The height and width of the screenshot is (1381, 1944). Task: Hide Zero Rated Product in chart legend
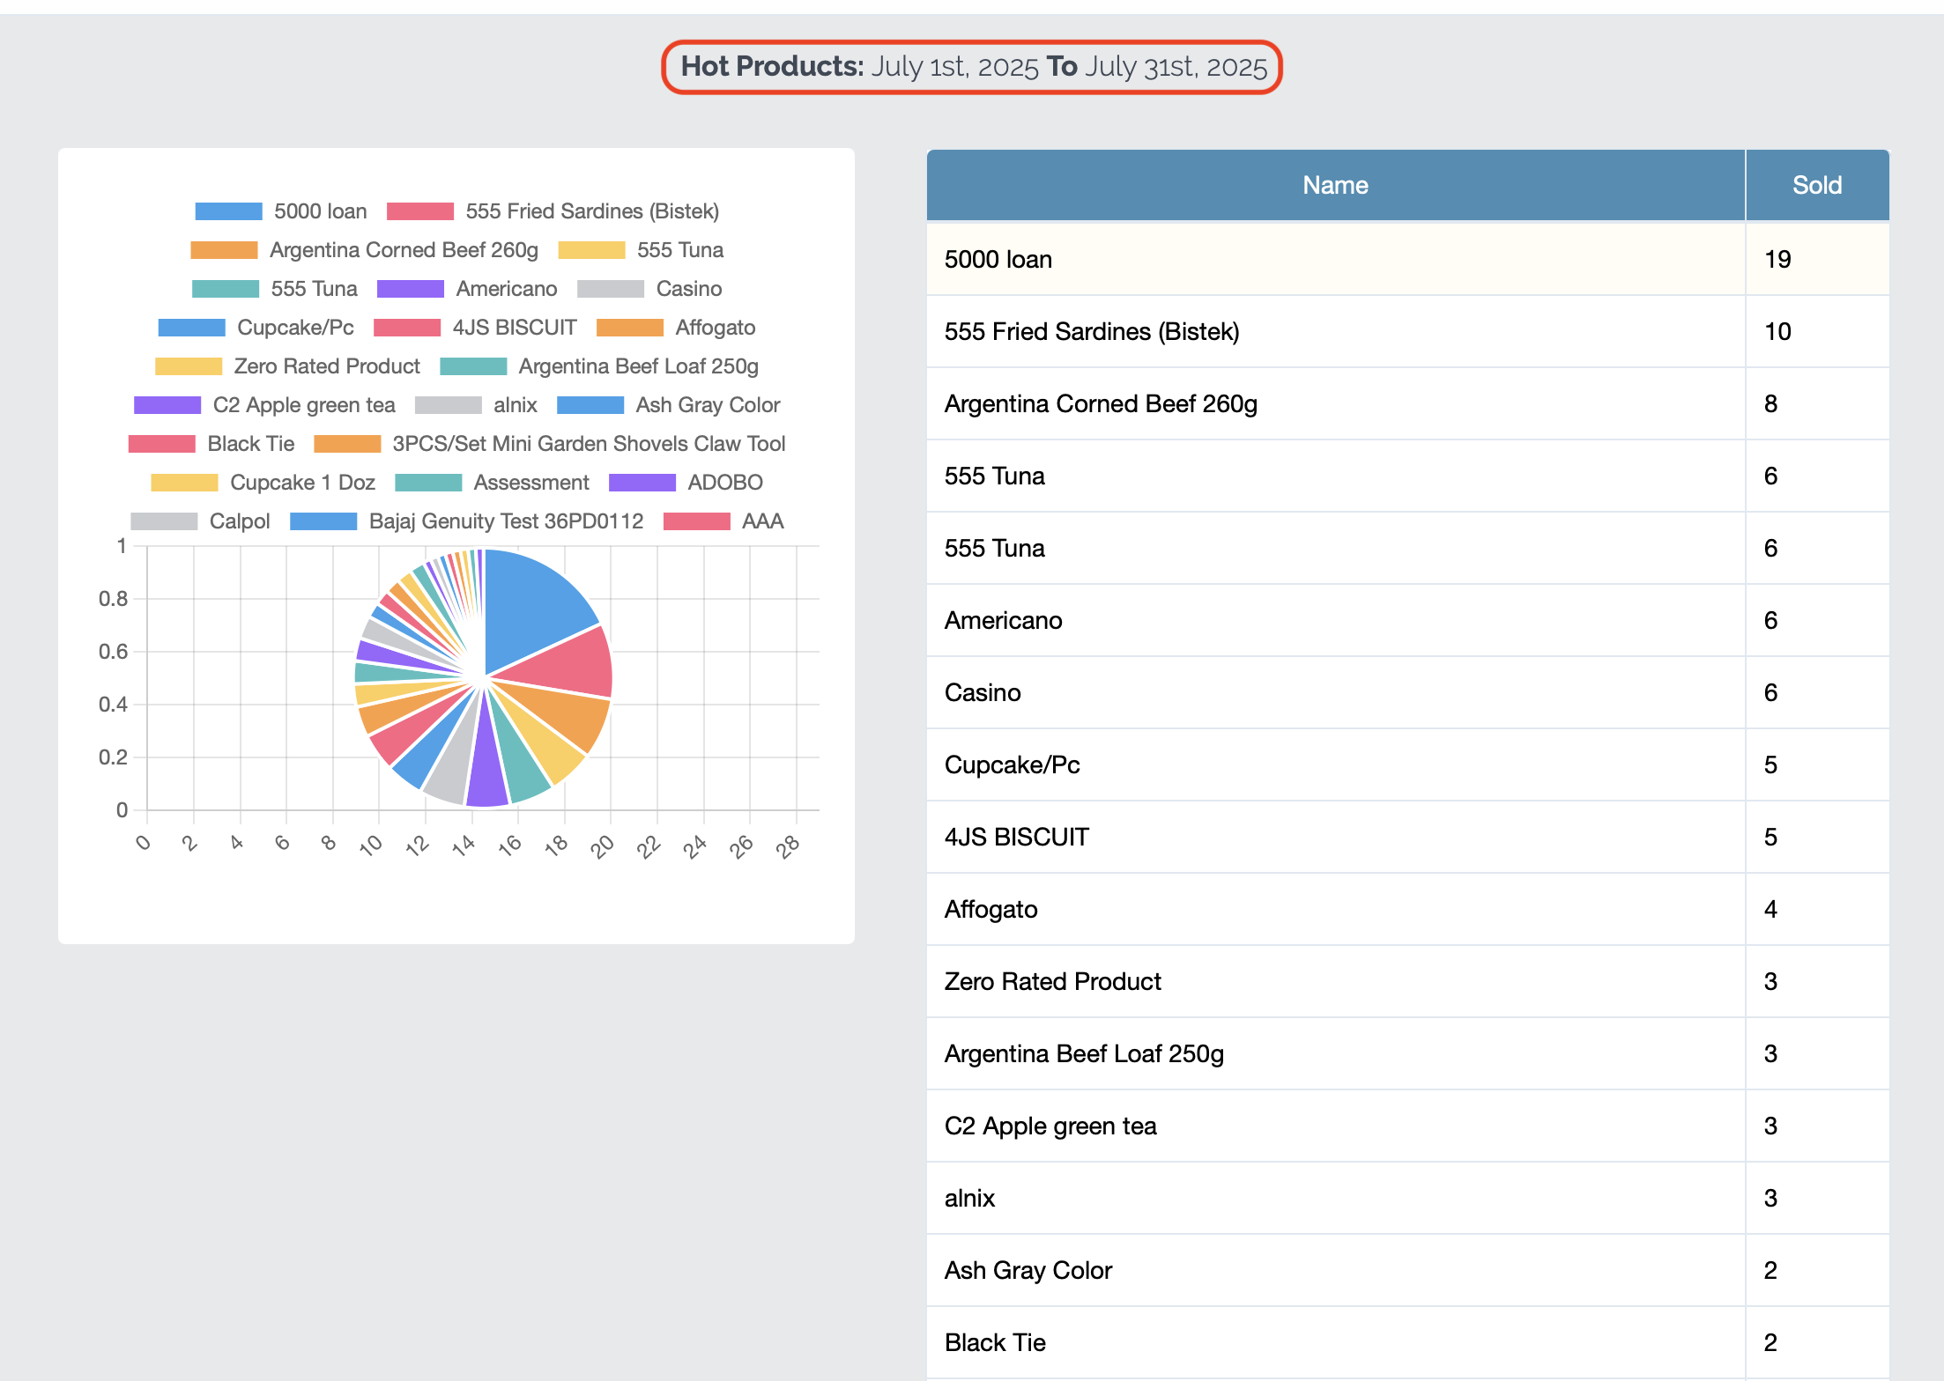point(326,366)
